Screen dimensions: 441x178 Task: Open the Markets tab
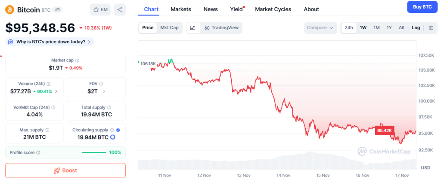pos(181,9)
